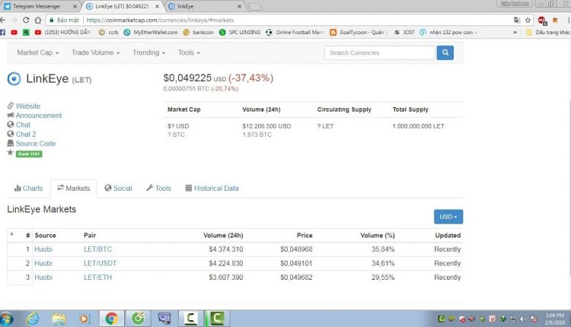Click the Windows Start button

[7, 319]
